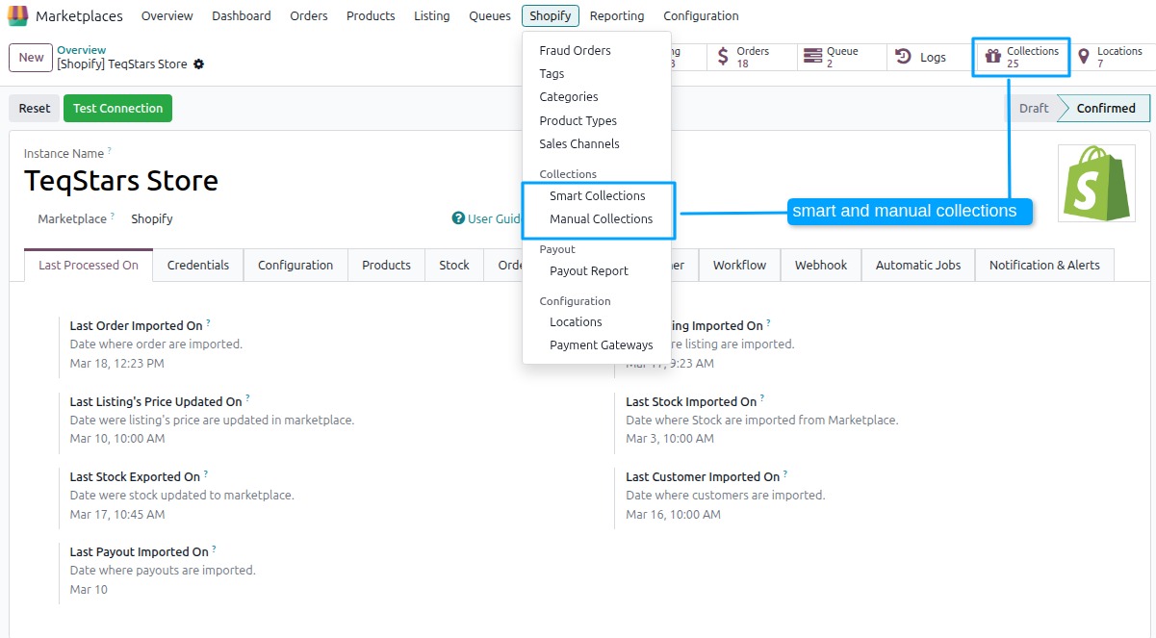Open the Listing menu
This screenshot has width=1156, height=638.
pos(432,15)
